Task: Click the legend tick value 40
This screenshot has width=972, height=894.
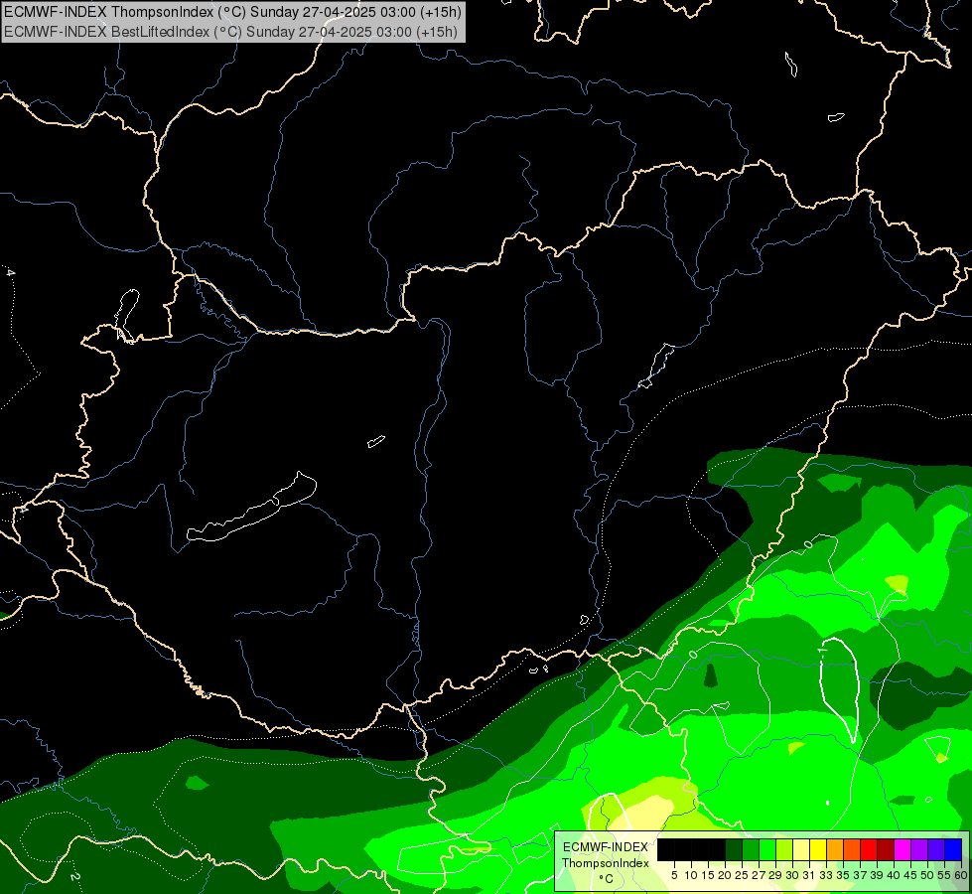Action: click(x=893, y=875)
